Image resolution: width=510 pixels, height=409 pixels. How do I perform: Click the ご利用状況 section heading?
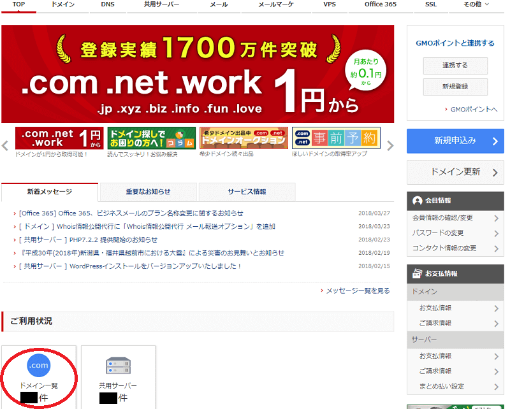coord(31,321)
